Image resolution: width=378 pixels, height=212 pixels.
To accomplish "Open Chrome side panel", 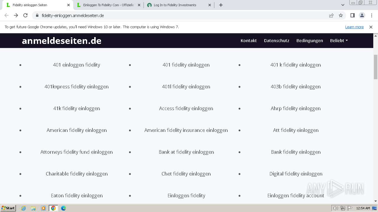I will pos(353,15).
